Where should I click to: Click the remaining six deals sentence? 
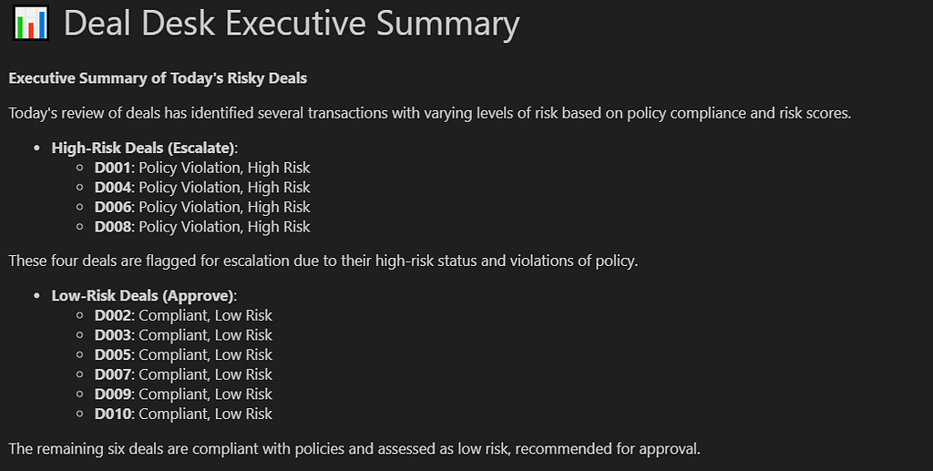pos(354,448)
